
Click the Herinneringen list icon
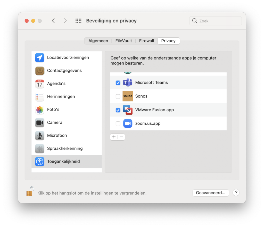click(39, 97)
